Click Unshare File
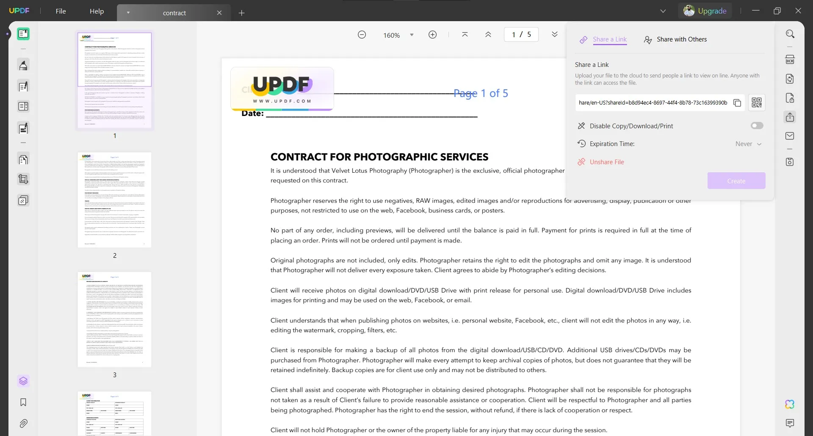This screenshot has height=436, width=813. click(606, 162)
